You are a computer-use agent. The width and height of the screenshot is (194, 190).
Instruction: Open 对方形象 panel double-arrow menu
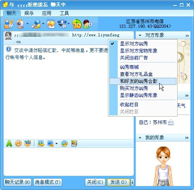(x=187, y=36)
